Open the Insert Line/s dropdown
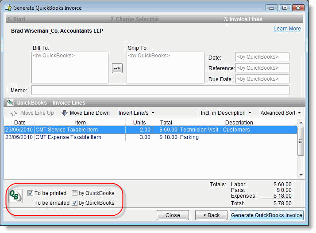 coord(136,113)
